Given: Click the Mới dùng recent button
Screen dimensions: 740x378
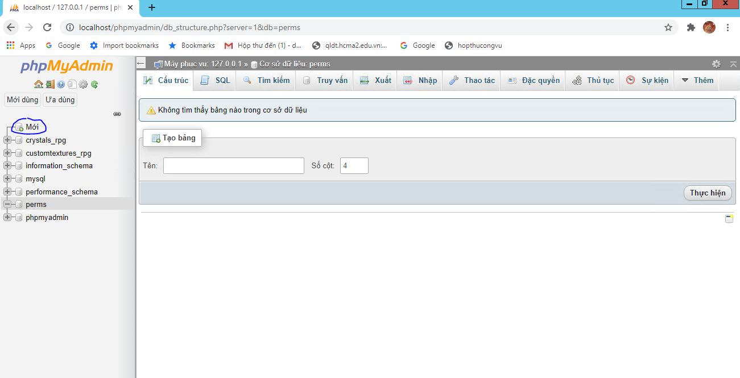Looking at the screenshot, I should tap(22, 99).
